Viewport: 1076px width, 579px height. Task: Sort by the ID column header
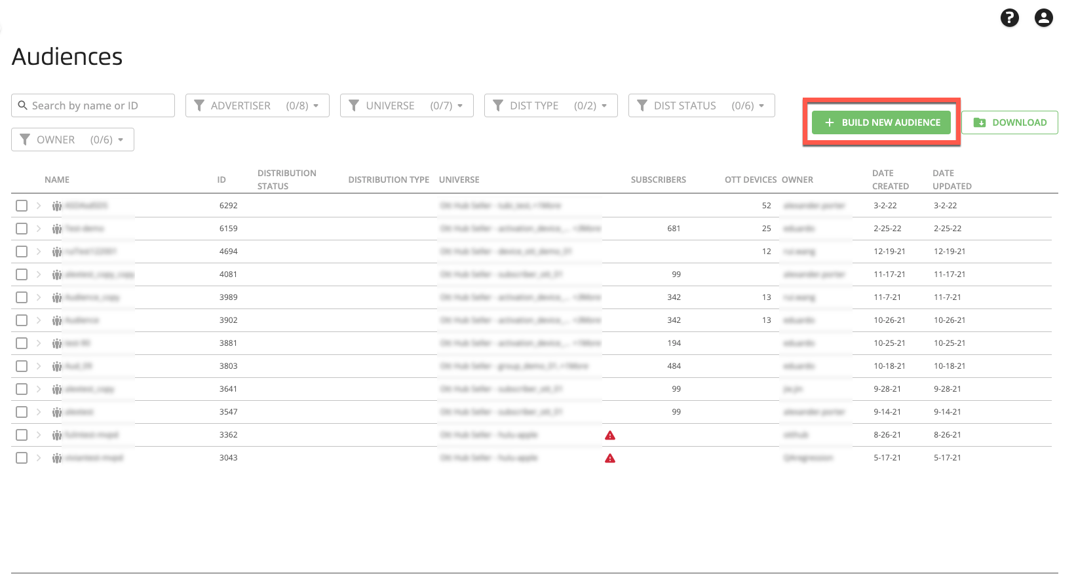coord(221,179)
